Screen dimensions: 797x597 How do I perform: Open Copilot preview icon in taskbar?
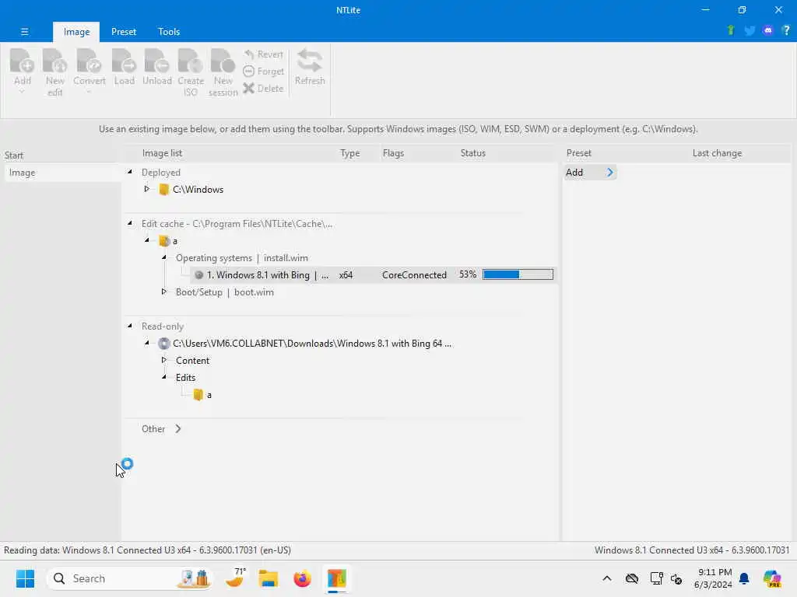772,578
